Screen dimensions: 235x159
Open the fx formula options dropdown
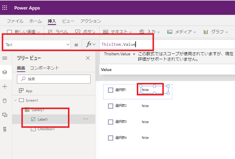(91, 44)
